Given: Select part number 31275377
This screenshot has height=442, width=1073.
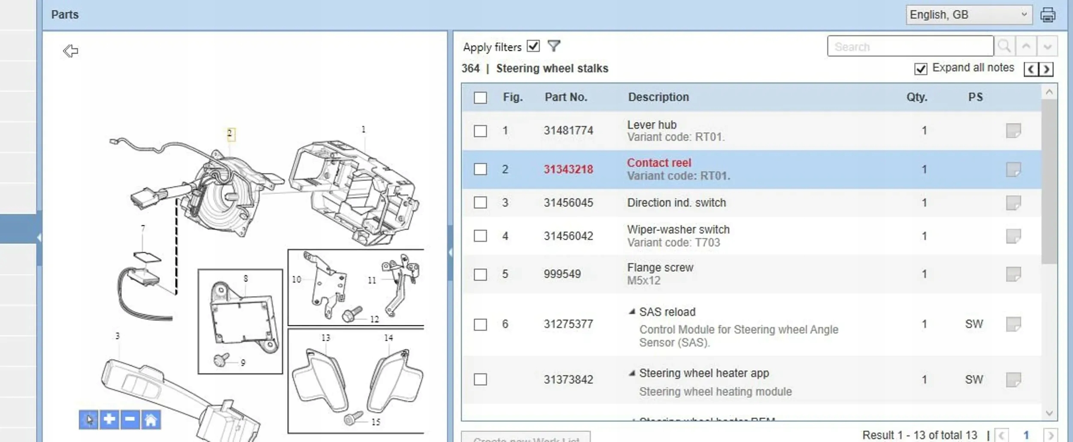Looking at the screenshot, I should [568, 324].
